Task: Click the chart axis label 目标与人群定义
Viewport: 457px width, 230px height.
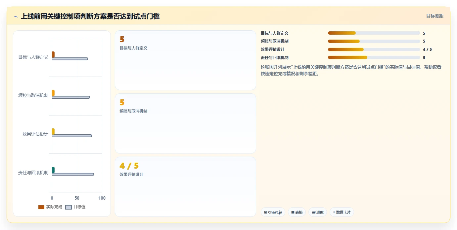Action: click(33, 57)
